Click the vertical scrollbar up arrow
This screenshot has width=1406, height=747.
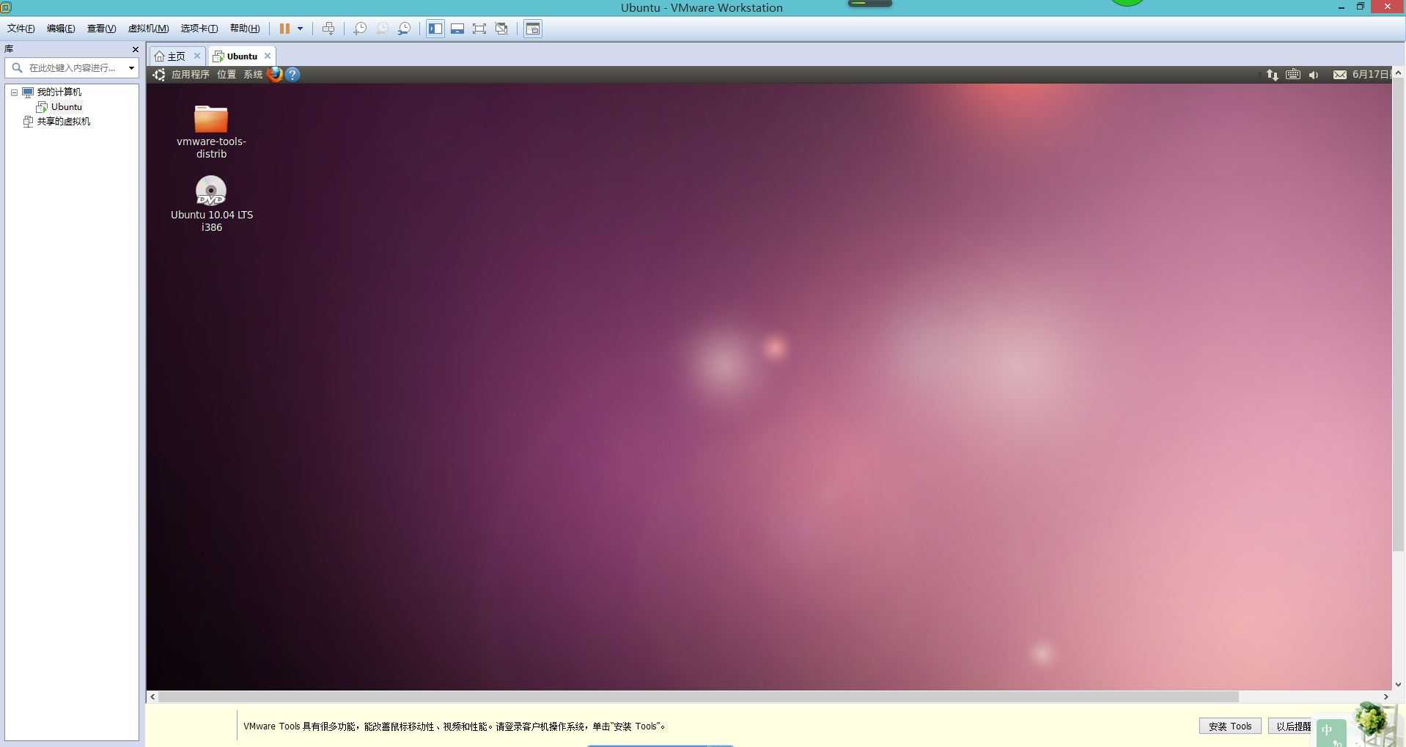pos(1398,73)
